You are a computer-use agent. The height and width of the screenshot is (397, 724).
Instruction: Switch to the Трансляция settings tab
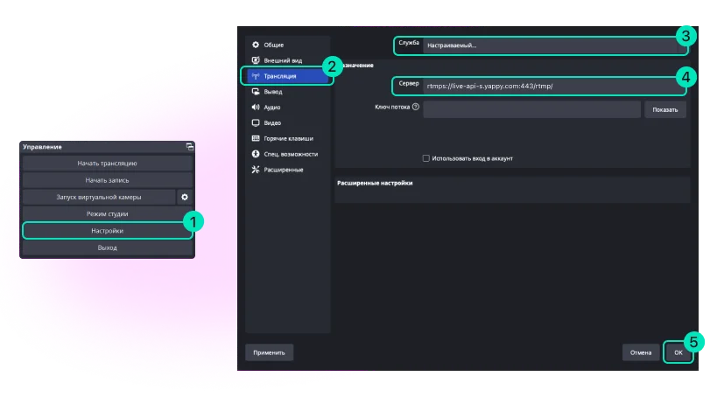287,76
